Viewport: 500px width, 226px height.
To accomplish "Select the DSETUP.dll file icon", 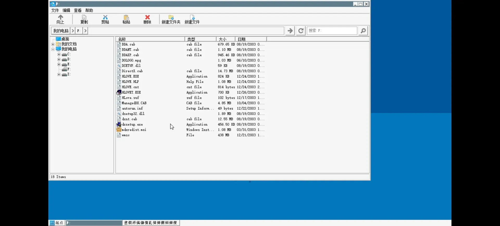I will [x=119, y=66].
